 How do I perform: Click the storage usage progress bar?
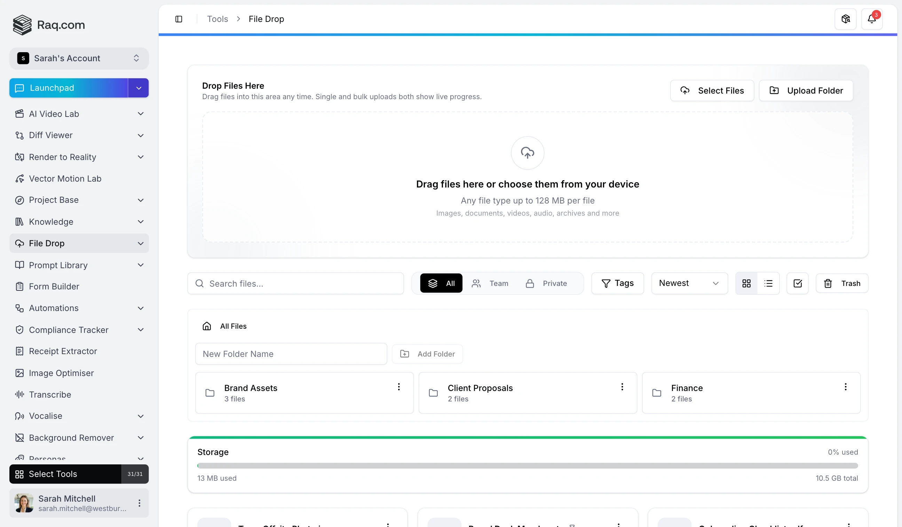point(528,465)
